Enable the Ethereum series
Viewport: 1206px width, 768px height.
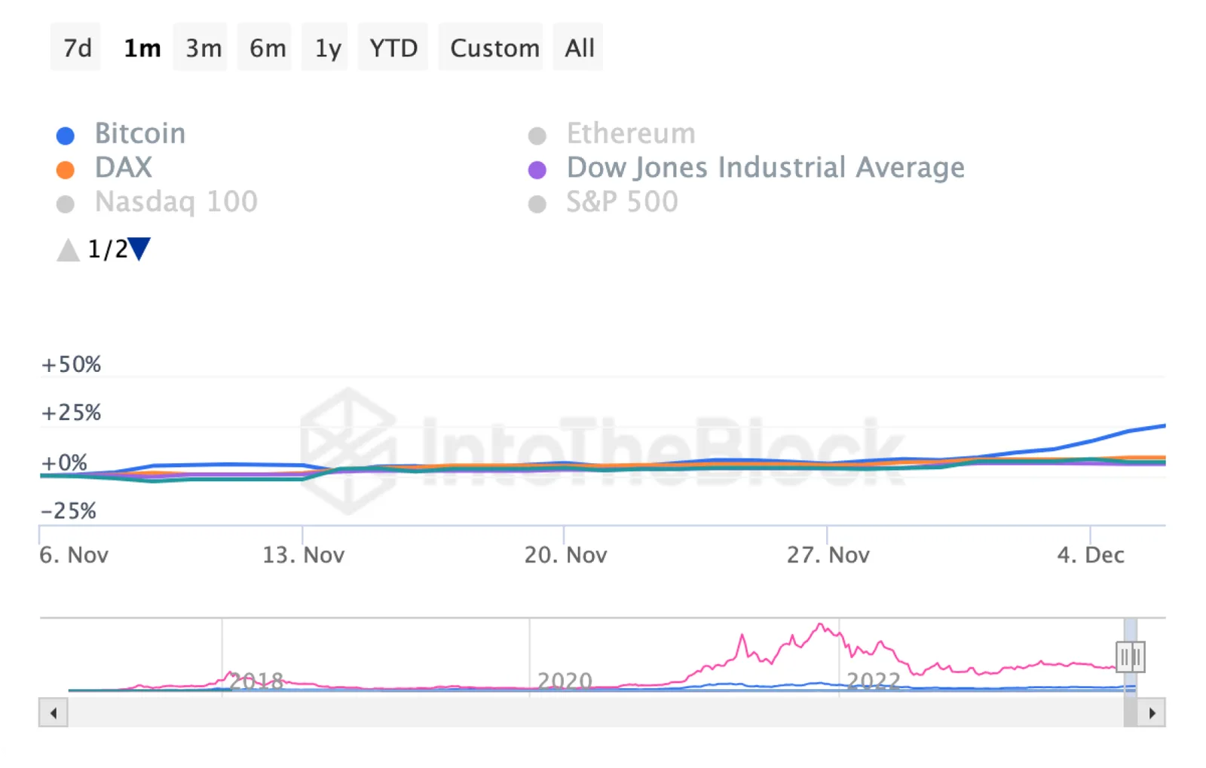(612, 134)
